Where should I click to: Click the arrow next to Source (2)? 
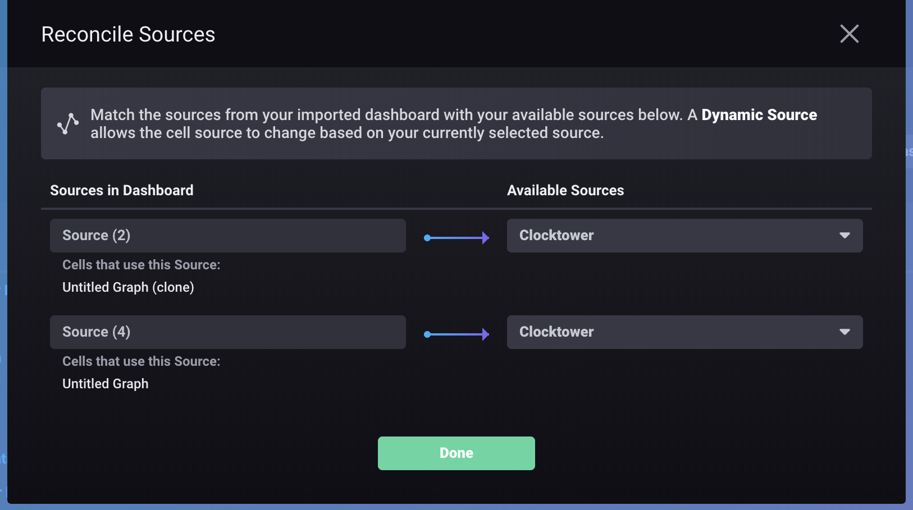[456, 238]
